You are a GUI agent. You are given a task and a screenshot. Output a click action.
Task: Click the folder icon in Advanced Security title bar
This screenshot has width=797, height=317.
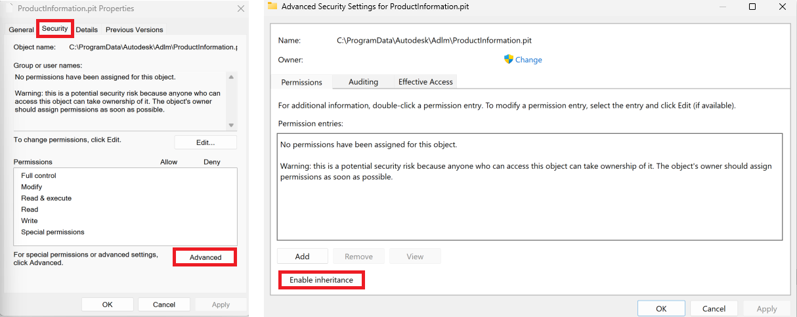[272, 7]
